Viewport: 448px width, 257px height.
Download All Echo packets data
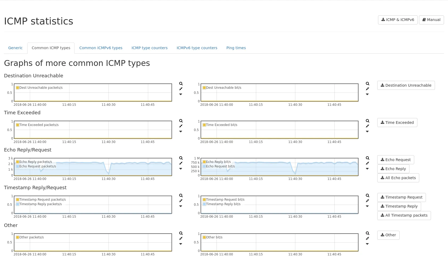(398, 178)
